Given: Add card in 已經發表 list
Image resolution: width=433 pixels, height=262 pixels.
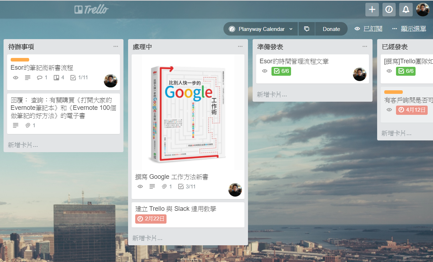Looking at the screenshot, I should tap(397, 133).
